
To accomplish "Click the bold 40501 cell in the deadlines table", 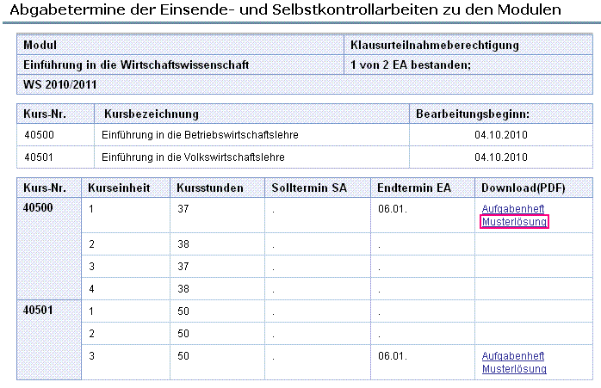I will (x=49, y=340).
